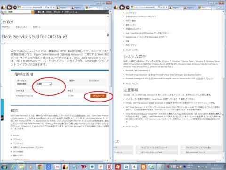Click the right window address bar URL
The image size is (226, 170).
(x=145, y=7)
